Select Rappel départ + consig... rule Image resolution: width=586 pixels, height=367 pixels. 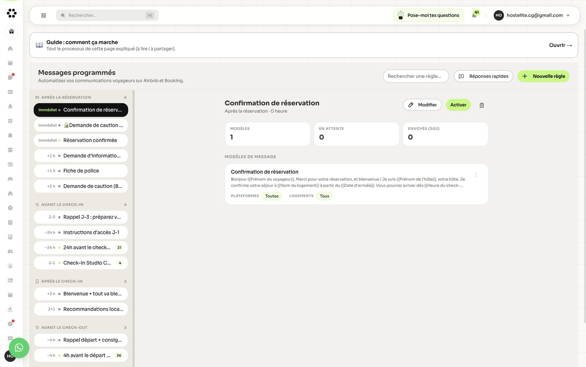81,340
